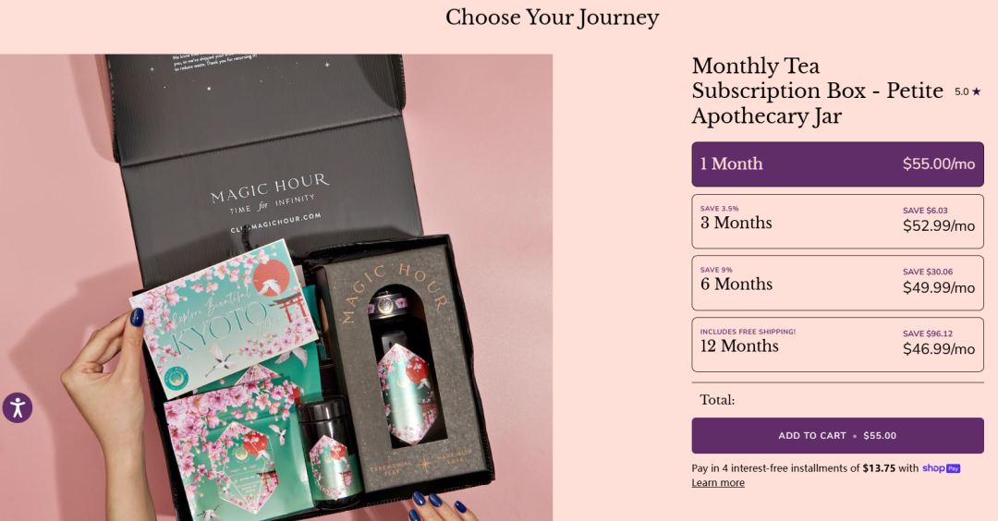The height and width of the screenshot is (521, 998).
Task: Add the subscription box to cart
Action: click(x=837, y=436)
